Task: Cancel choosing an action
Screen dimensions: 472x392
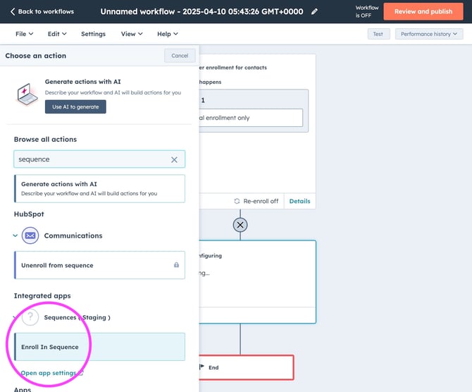Action: 180,56
